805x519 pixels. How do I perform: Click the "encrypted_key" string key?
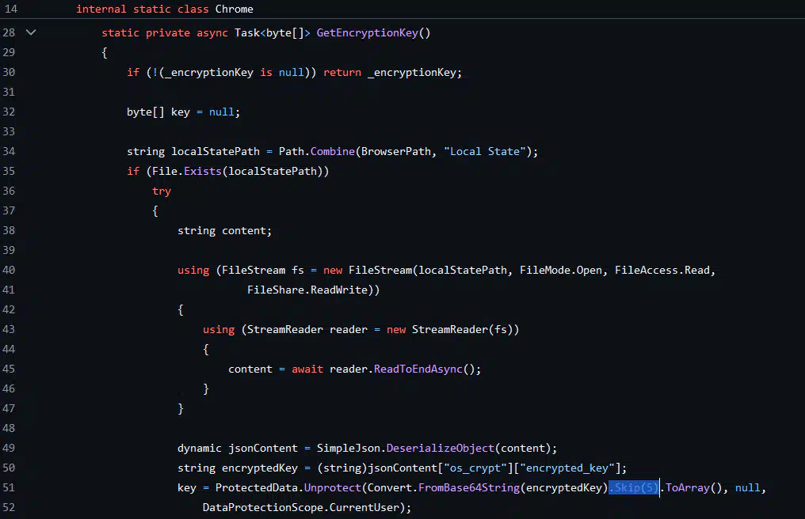coord(567,468)
